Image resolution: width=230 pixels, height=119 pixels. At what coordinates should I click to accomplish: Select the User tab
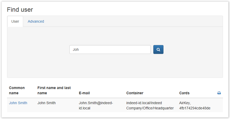click(15, 21)
